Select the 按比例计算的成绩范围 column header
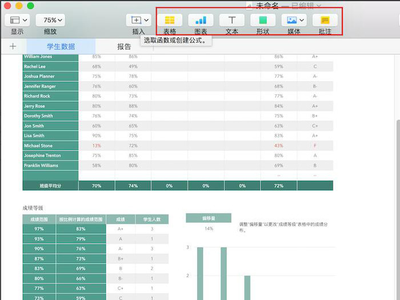Screen dimensions: 400x300 tap(81, 219)
